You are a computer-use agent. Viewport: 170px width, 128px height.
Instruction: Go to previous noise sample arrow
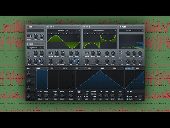tap(41, 48)
